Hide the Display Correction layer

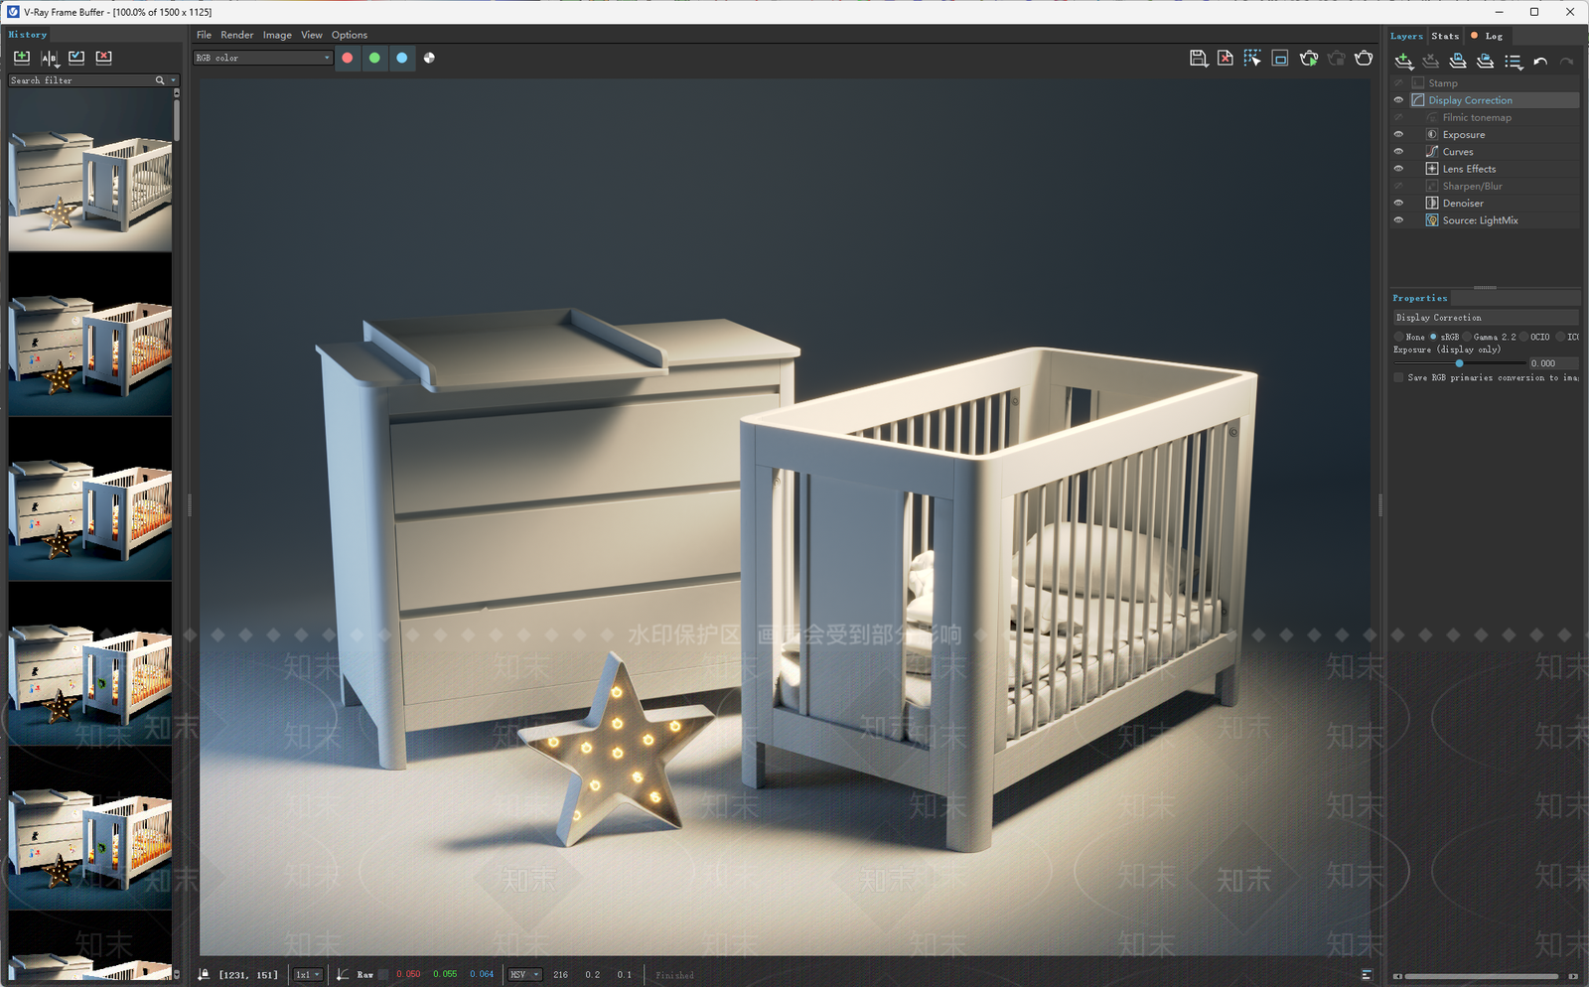[1398, 100]
